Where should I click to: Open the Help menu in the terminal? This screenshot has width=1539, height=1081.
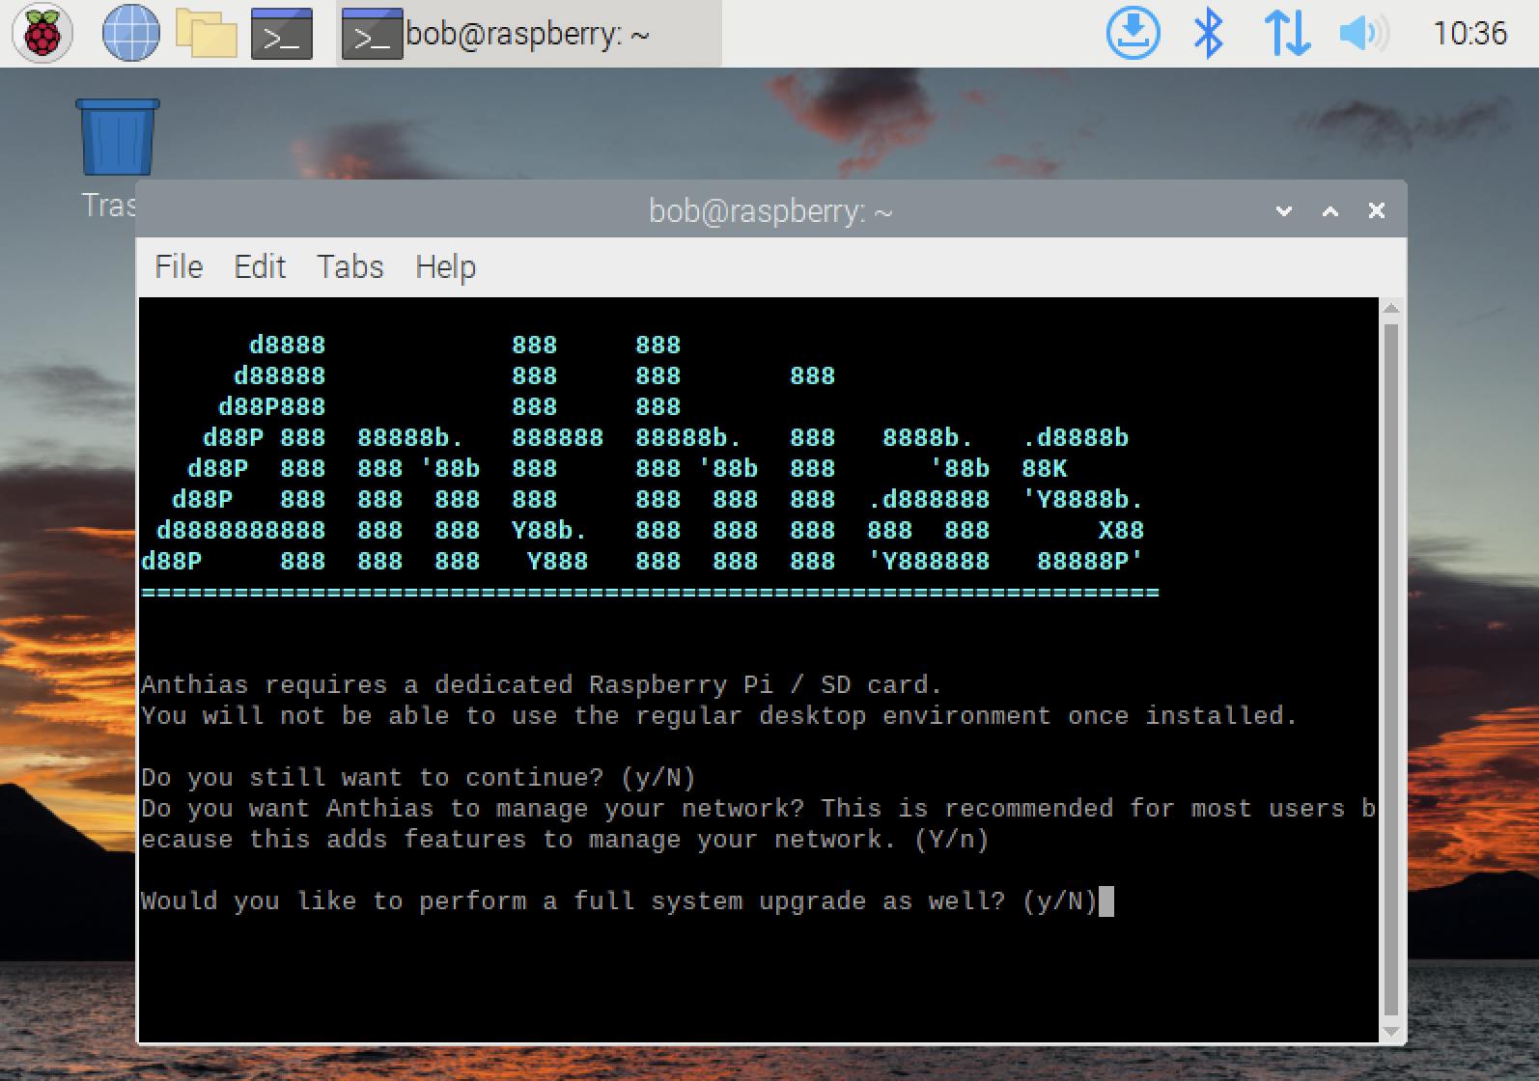(445, 267)
